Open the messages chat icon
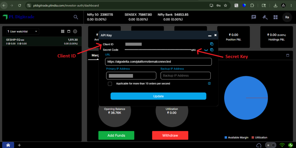 click(254, 17)
